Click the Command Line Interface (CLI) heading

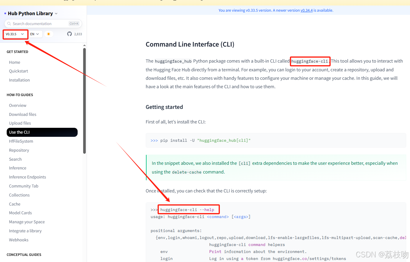190,44
